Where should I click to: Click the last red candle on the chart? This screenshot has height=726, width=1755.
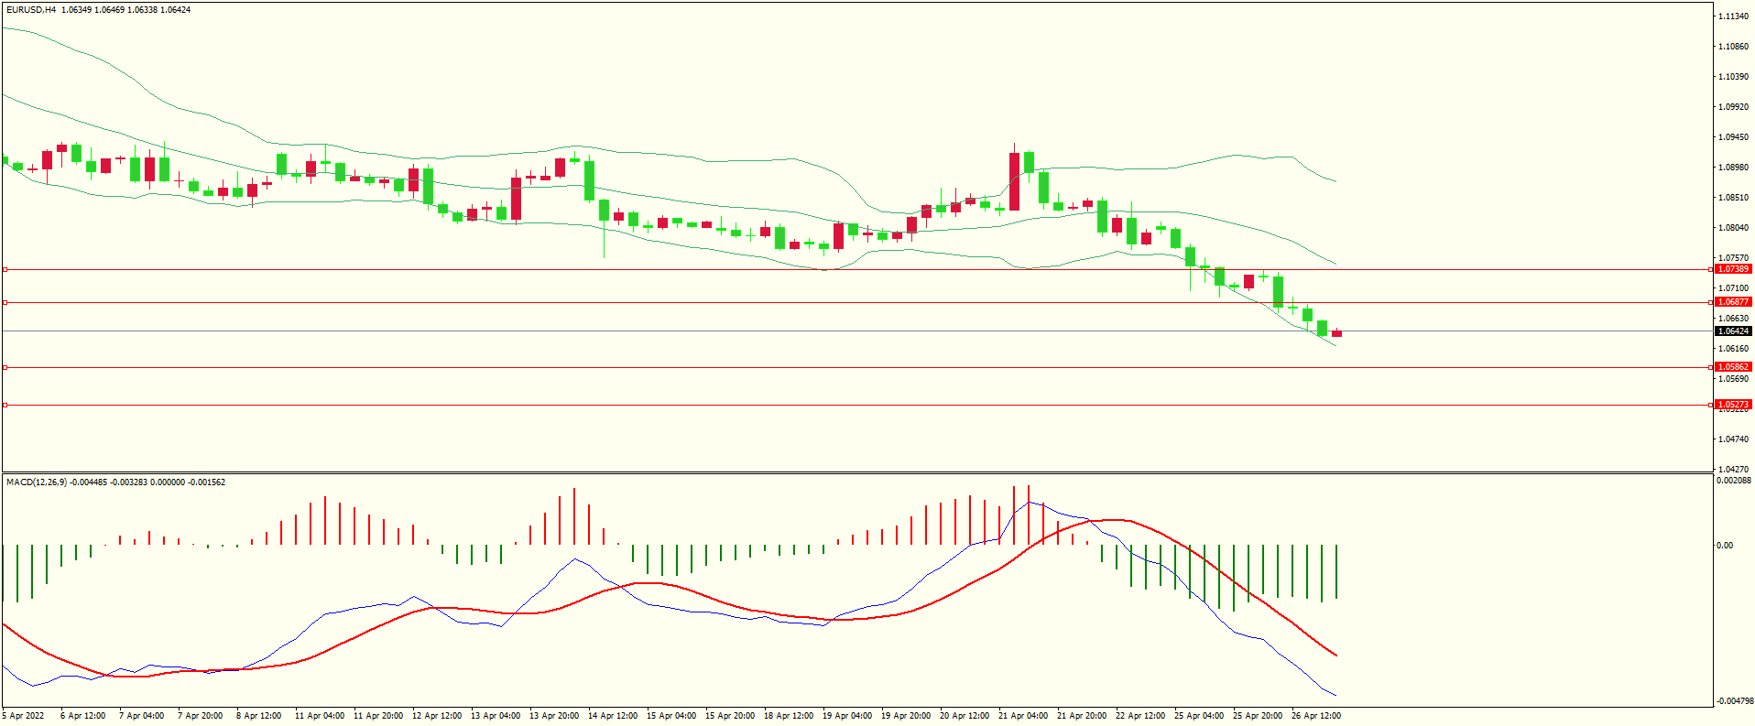point(1336,333)
